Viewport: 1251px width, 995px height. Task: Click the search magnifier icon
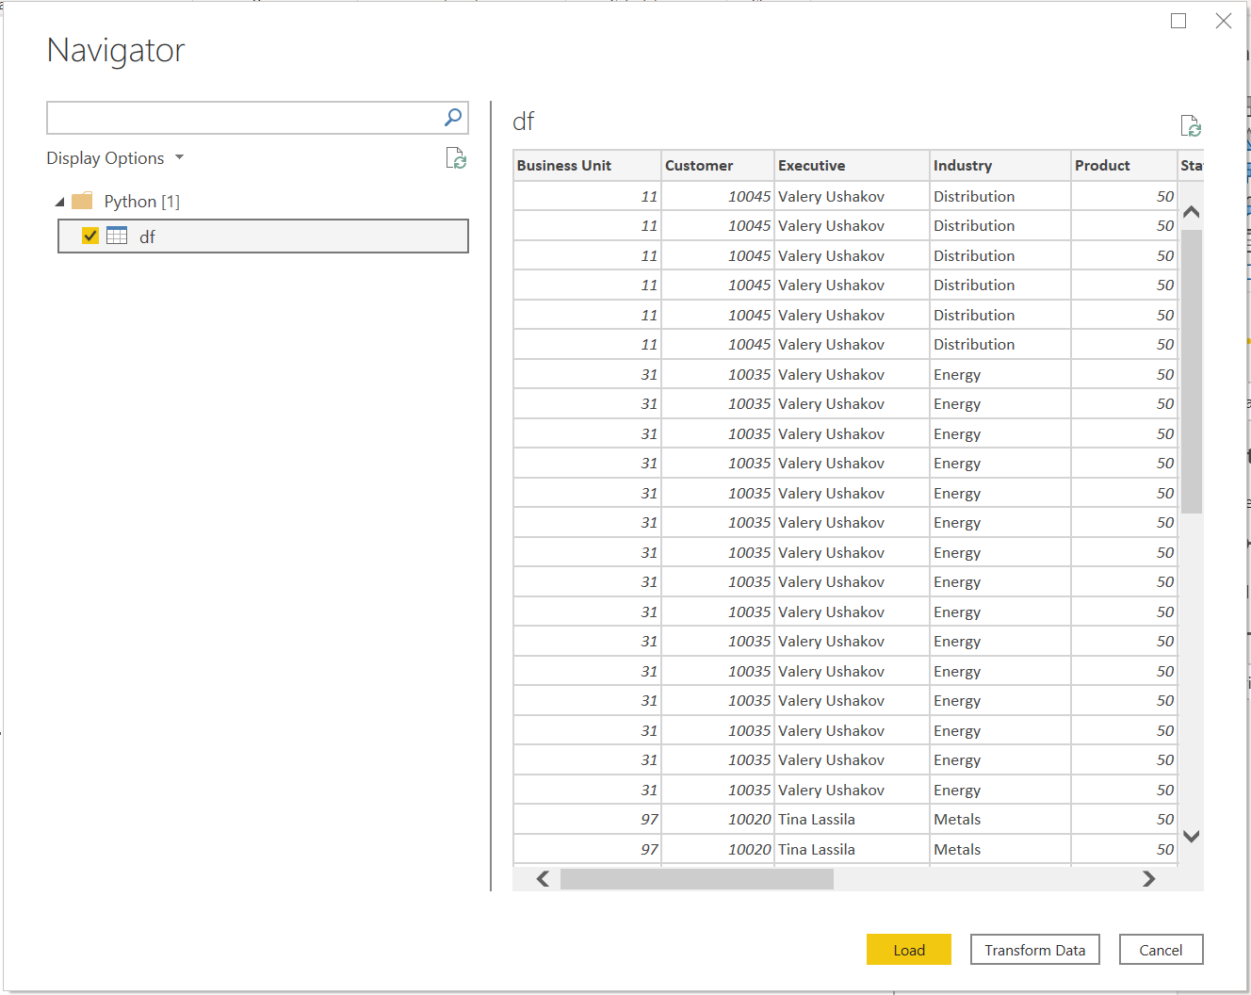(x=453, y=118)
